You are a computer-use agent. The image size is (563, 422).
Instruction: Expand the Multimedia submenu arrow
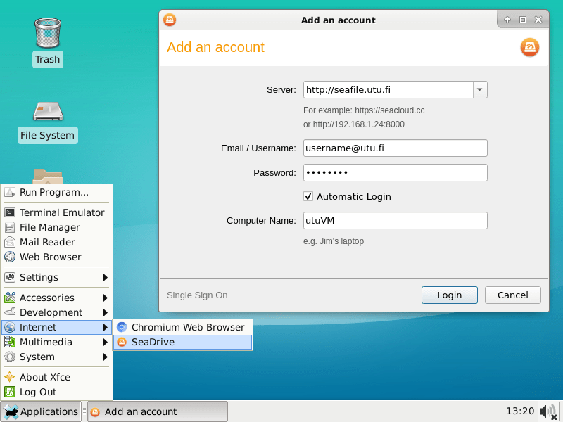(105, 342)
